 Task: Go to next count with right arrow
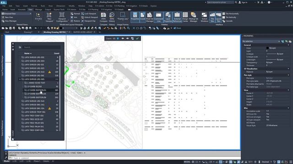[128, 38]
